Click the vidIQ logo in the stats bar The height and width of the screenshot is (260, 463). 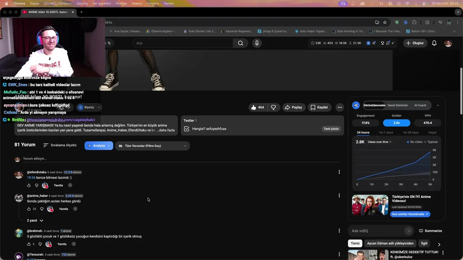pos(368,43)
